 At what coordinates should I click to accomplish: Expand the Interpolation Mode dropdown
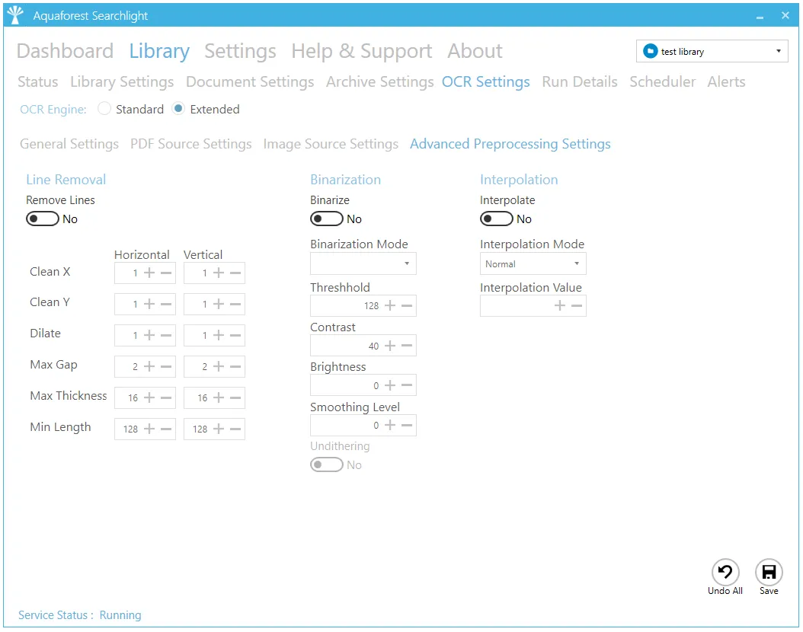click(x=533, y=264)
